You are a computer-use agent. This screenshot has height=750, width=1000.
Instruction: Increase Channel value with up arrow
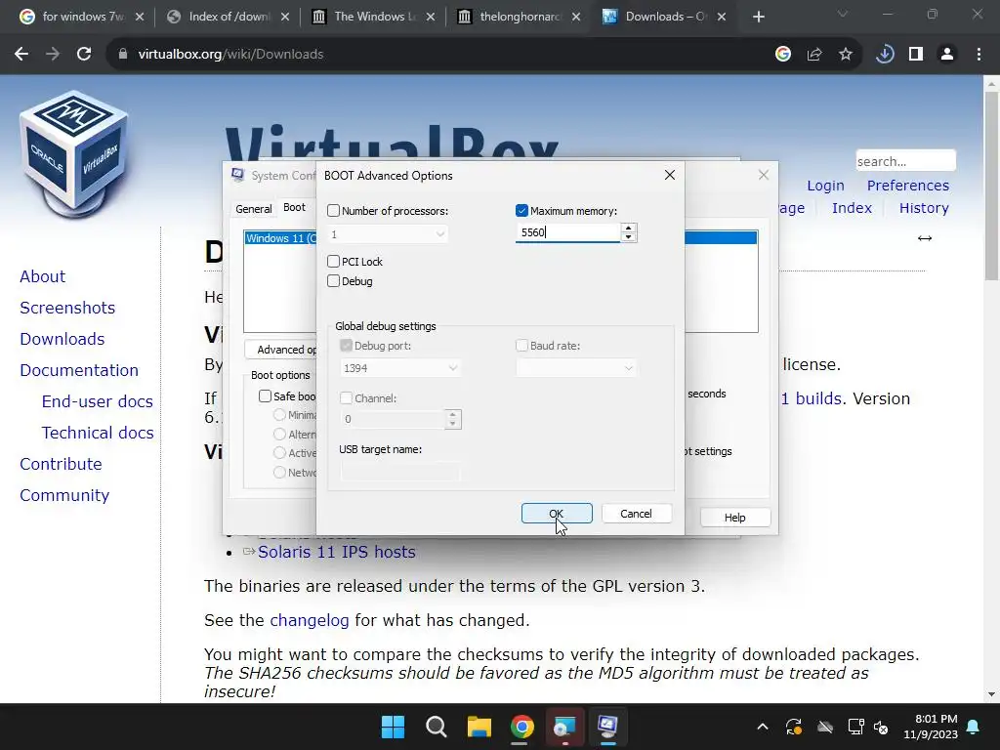[x=453, y=414]
